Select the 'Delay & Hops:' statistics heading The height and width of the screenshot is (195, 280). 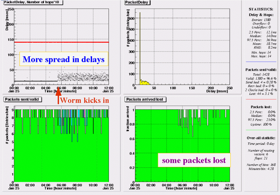pyautogui.click(x=260, y=15)
